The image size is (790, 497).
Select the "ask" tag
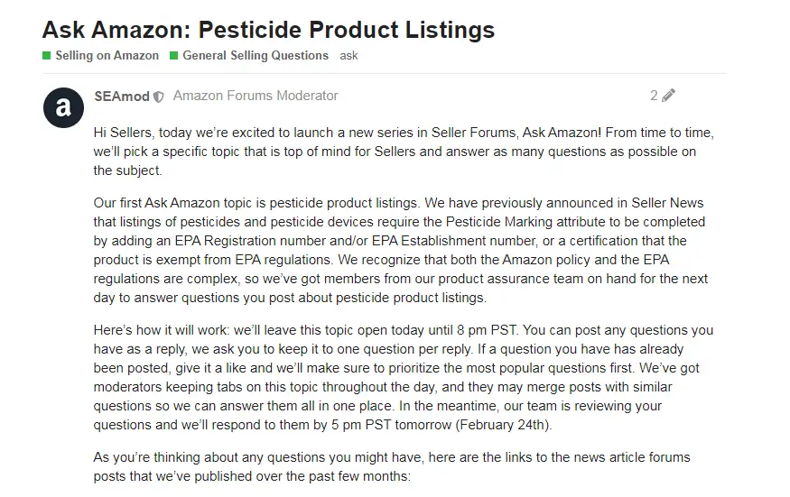(x=349, y=56)
